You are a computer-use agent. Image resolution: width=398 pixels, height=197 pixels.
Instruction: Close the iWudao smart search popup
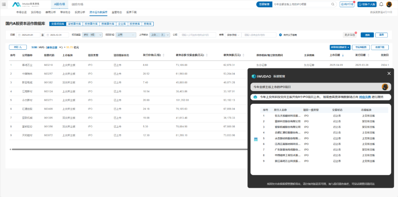[389, 74]
